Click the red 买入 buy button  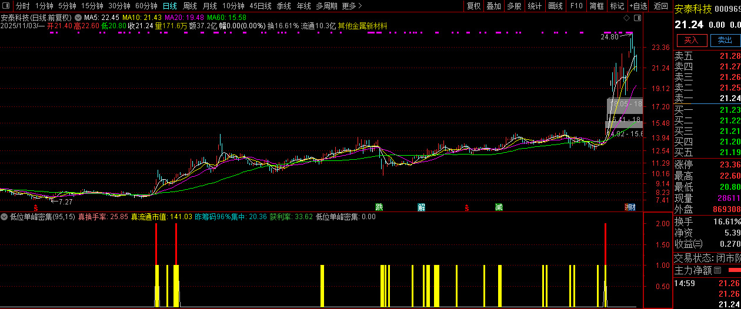pyautogui.click(x=691, y=40)
